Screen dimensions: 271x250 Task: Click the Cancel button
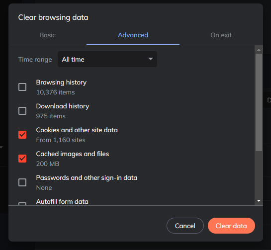pos(185,226)
